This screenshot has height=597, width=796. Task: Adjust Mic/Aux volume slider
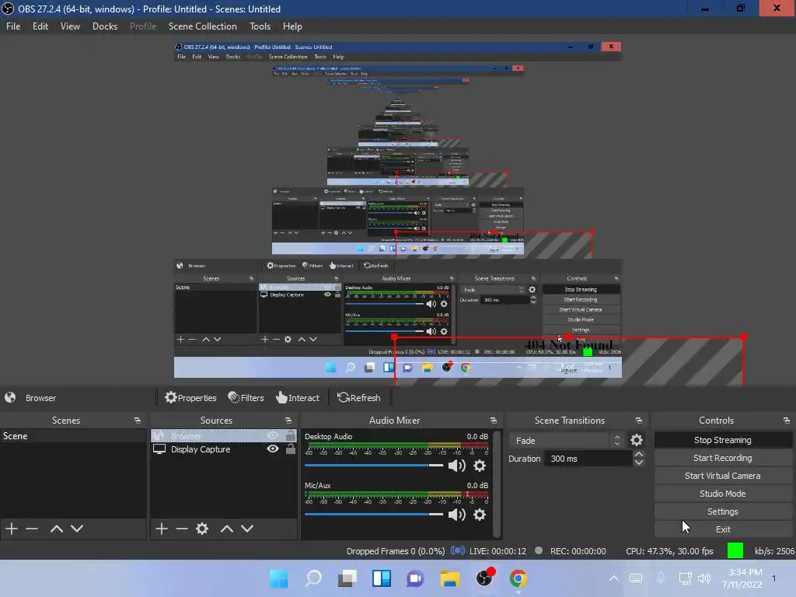pos(374,515)
